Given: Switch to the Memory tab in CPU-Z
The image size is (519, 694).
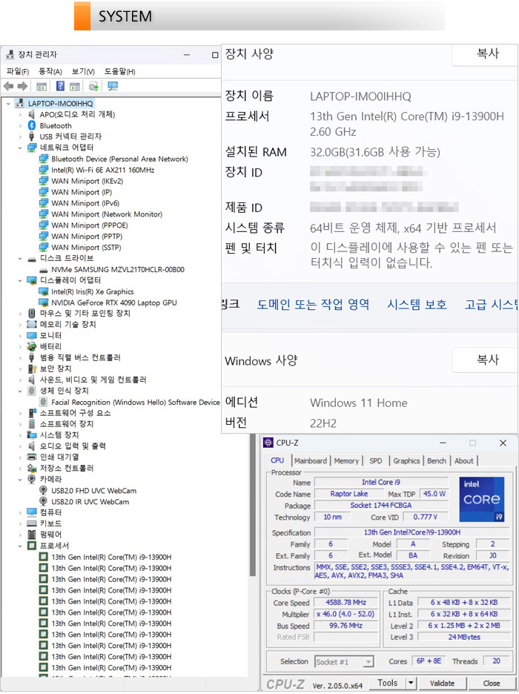Looking at the screenshot, I should pos(346,460).
